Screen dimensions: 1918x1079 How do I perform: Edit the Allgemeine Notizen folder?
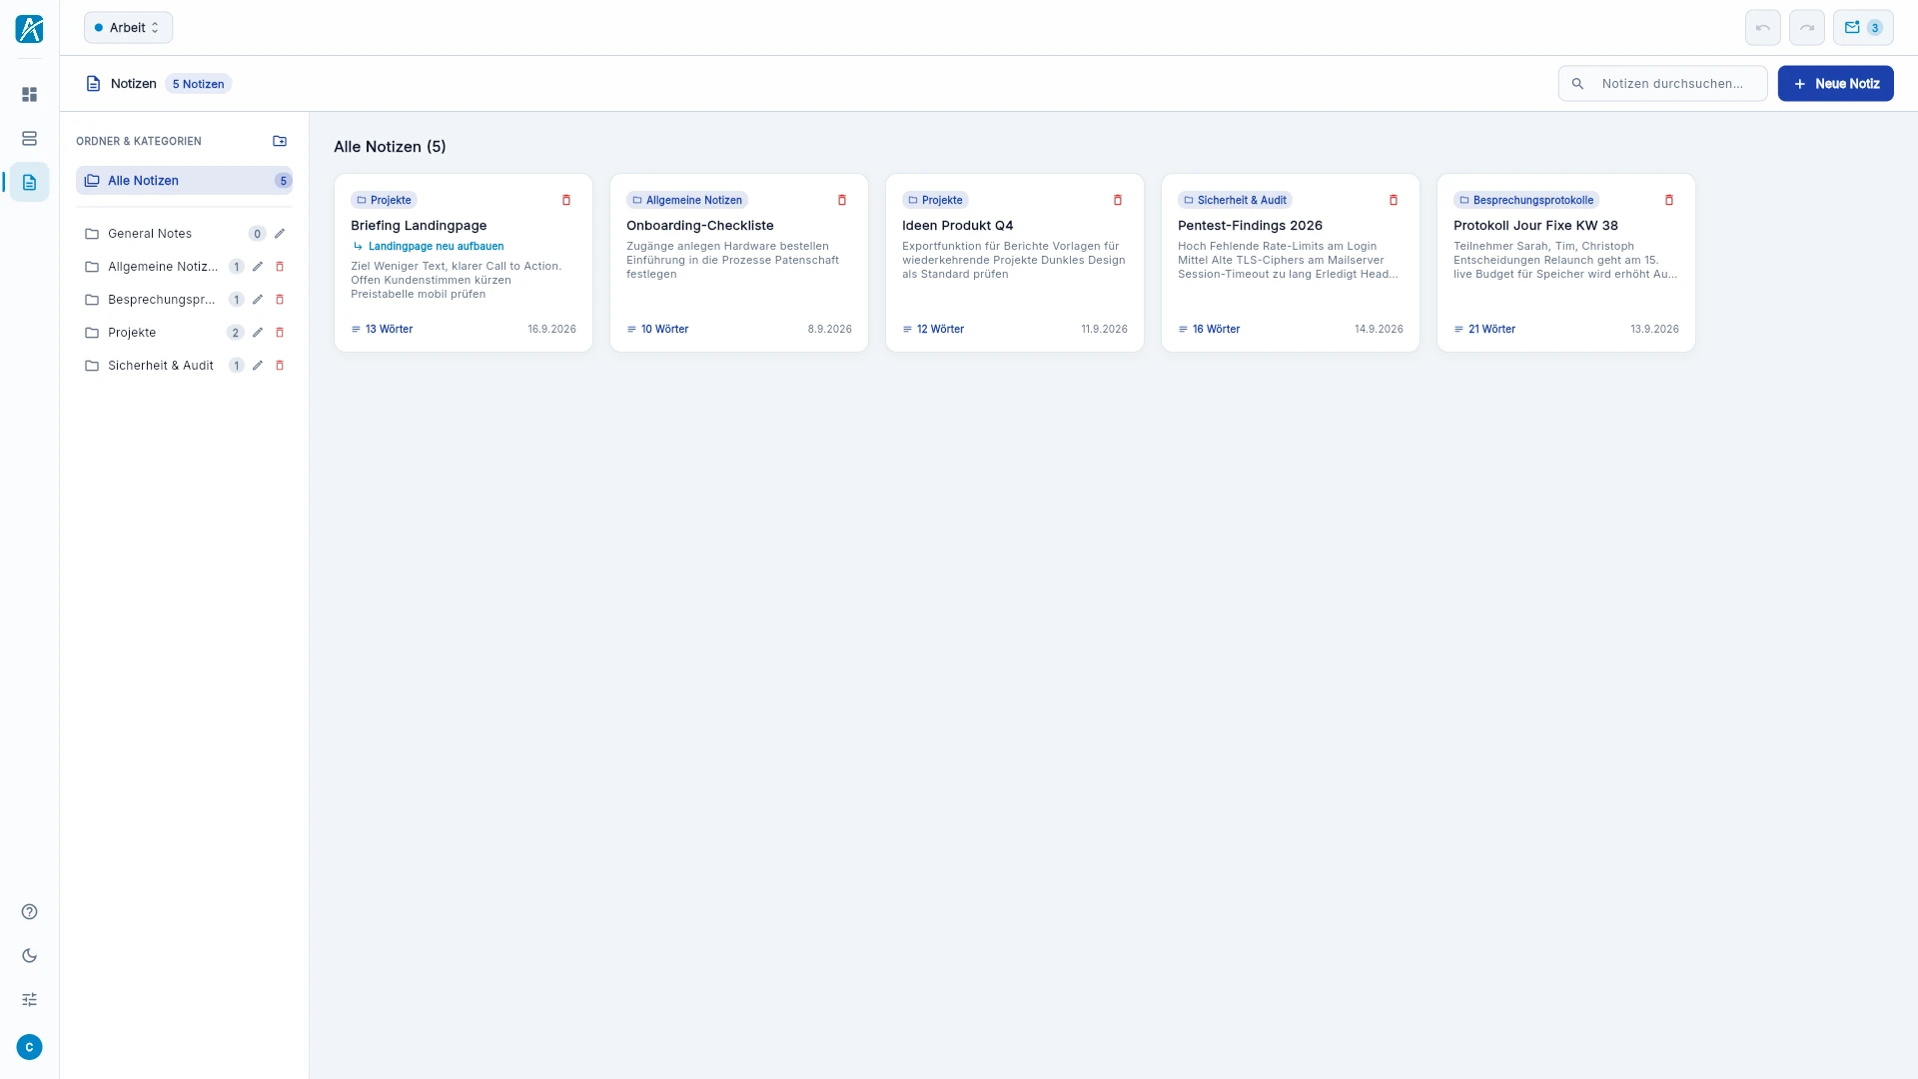tap(258, 267)
